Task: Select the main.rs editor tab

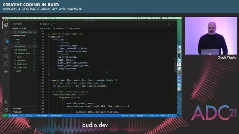Action: 46,24
